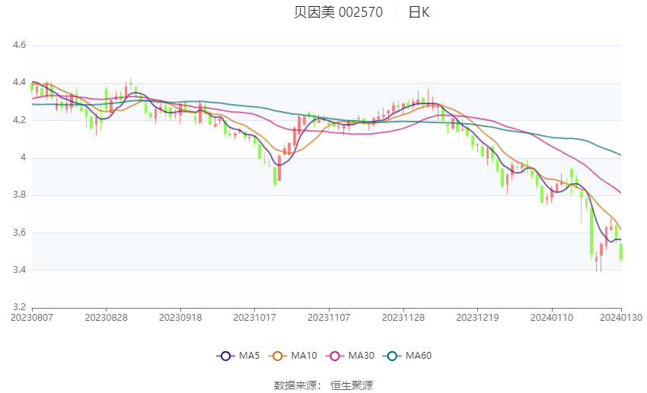Viewport: 647px width, 393px height.
Task: Click the 20231017 date axis label
Action: pyautogui.click(x=254, y=318)
